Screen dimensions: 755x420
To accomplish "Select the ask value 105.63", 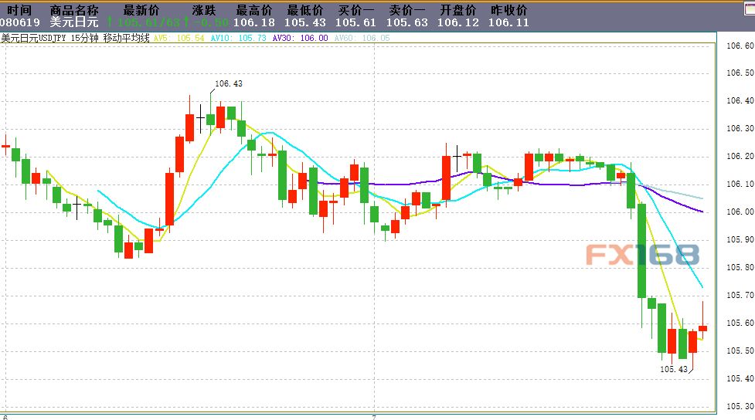I will click(407, 22).
